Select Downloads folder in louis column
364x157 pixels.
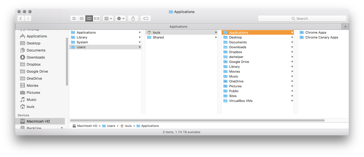tap(258, 47)
